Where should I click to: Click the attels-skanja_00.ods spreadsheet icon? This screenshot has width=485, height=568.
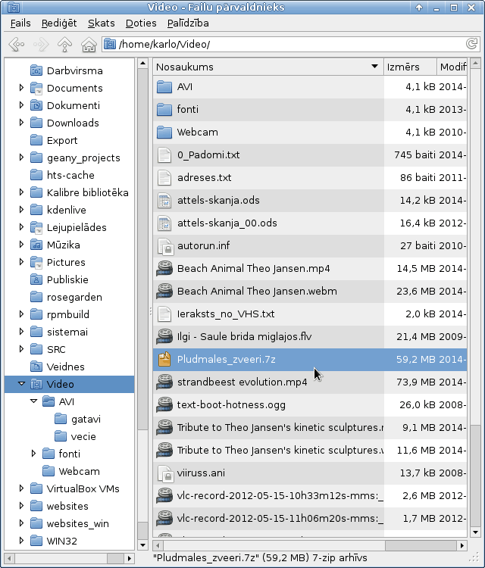pos(164,223)
